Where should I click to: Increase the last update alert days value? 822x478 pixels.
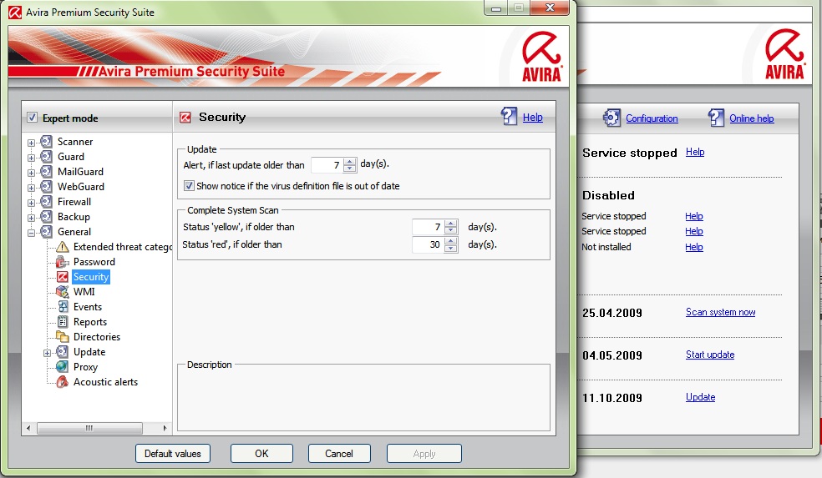point(350,162)
